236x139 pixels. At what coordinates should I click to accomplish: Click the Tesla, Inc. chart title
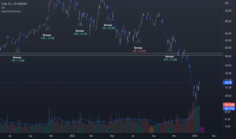[x=14, y=4]
